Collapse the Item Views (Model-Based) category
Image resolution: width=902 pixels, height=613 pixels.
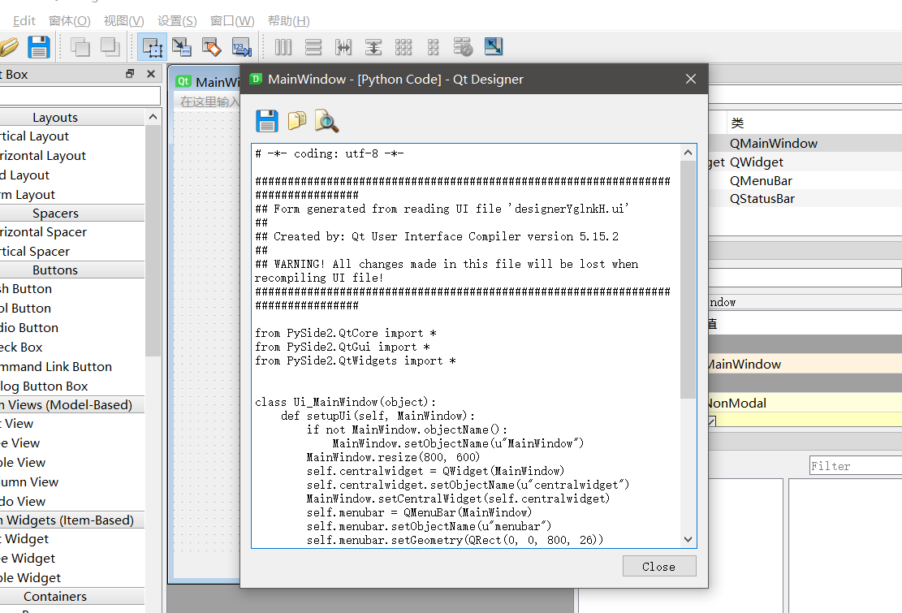72,405
